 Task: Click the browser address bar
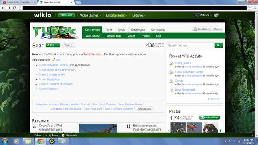point(134,8)
